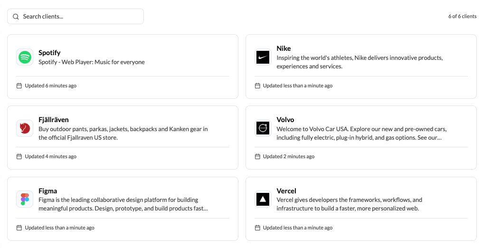
Task: Open the Nike client title
Action: point(284,48)
